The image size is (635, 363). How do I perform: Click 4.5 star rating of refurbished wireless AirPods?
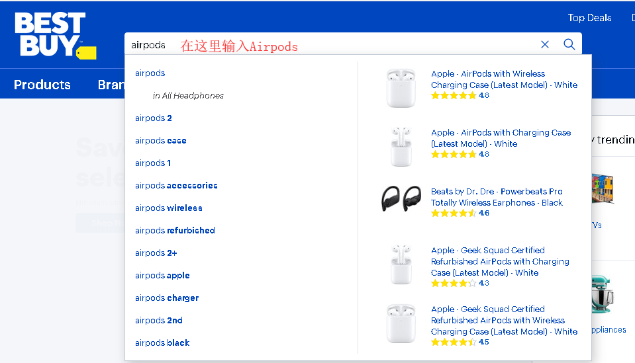coord(460,342)
